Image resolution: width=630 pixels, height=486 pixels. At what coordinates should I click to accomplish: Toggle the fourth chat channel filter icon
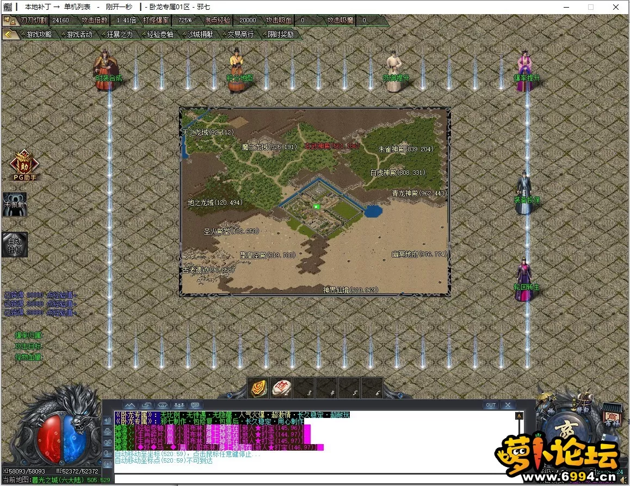[x=108, y=453]
